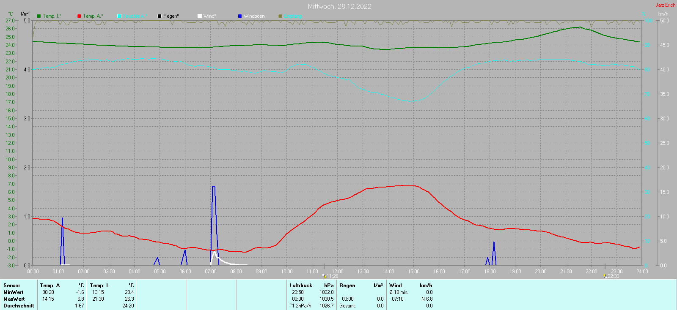Select the 'Temp. I.*' legend label
This screenshot has height=310, width=677.
pos(52,16)
